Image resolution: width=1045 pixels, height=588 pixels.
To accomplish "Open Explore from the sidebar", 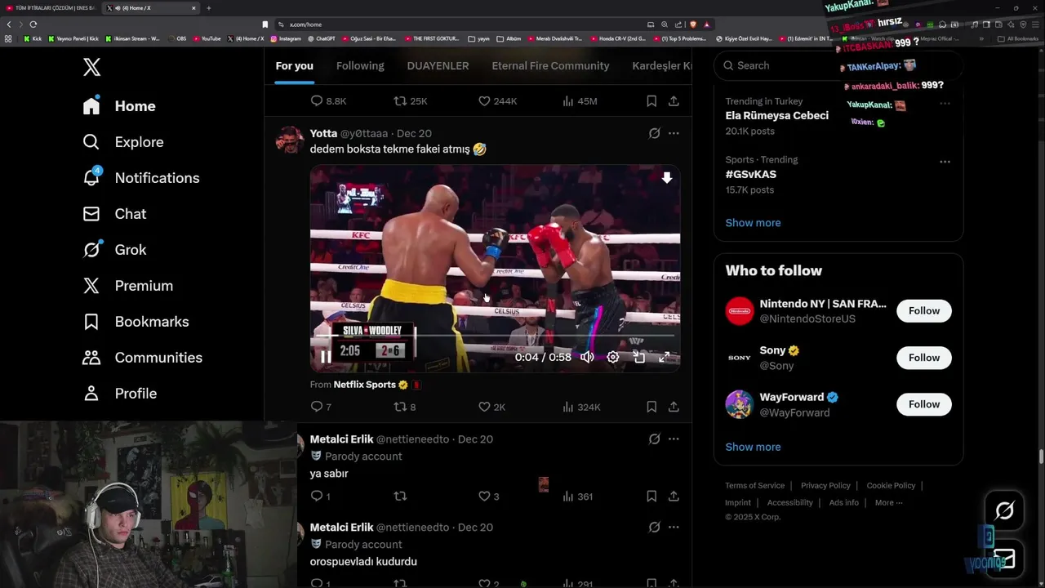I will pyautogui.click(x=123, y=142).
